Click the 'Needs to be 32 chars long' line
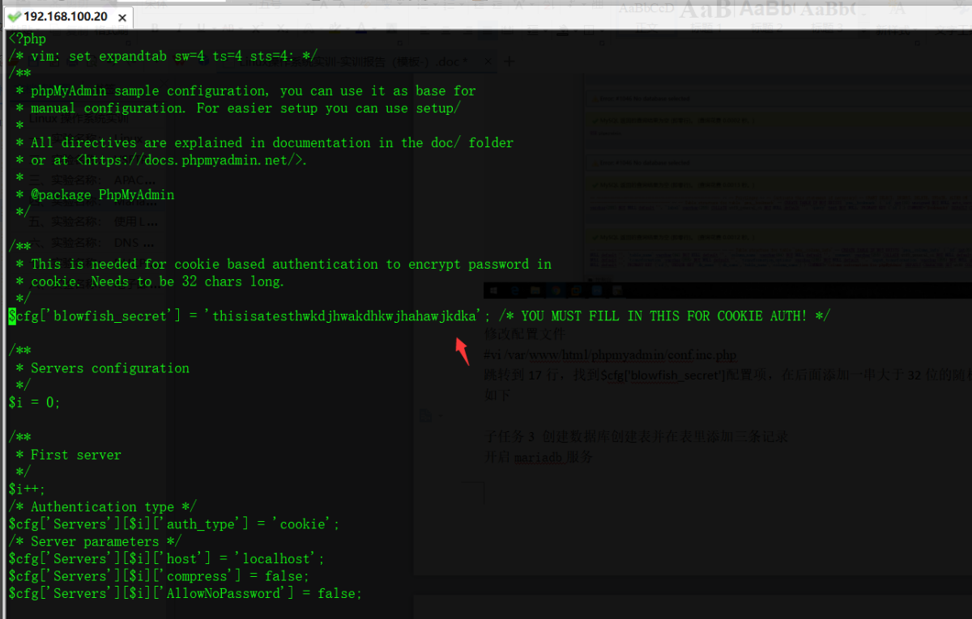The width and height of the screenshot is (972, 619). pos(150,282)
